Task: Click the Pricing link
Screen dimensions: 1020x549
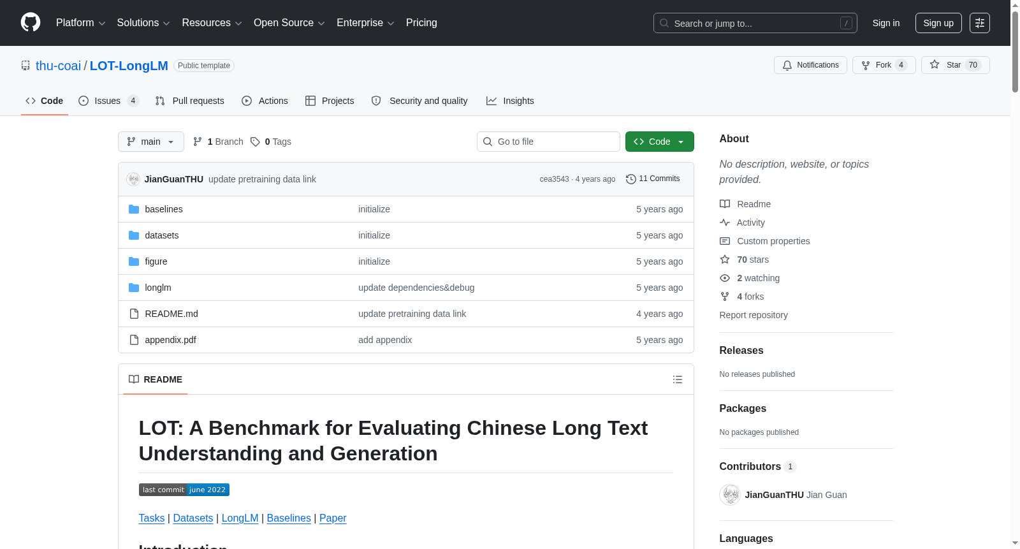Action: coord(421,23)
